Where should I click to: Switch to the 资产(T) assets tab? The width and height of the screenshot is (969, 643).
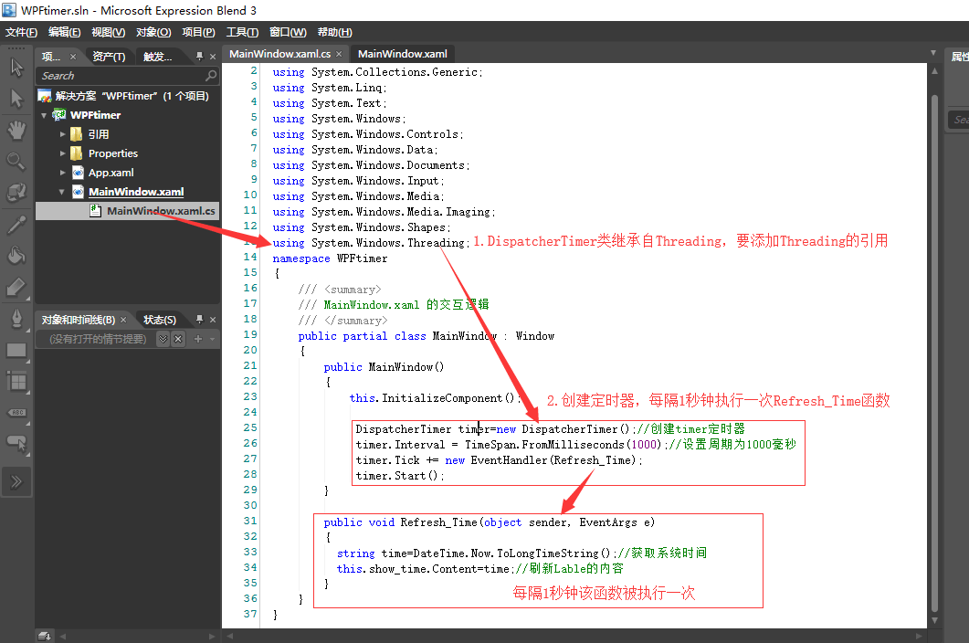(109, 57)
